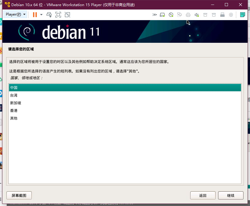
Task: Click the webcam device icon
Action: tap(231, 15)
